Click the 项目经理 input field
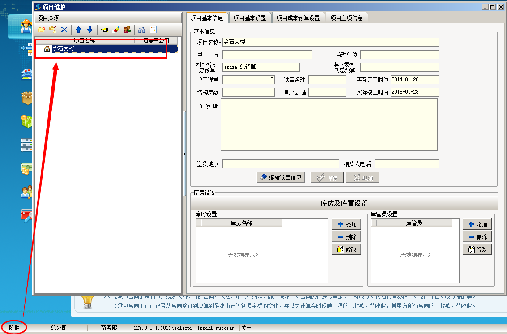The height and width of the screenshot is (334, 507). tap(327, 80)
